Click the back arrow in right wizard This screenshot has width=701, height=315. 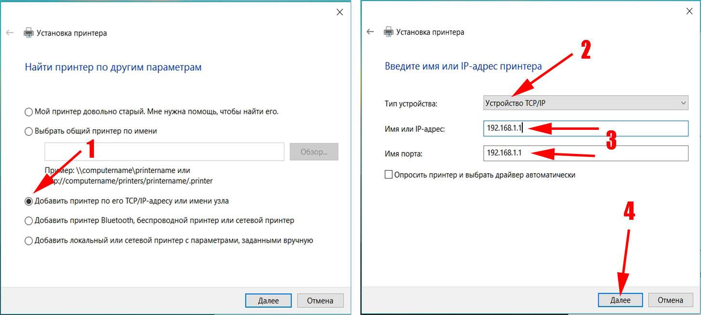click(370, 32)
